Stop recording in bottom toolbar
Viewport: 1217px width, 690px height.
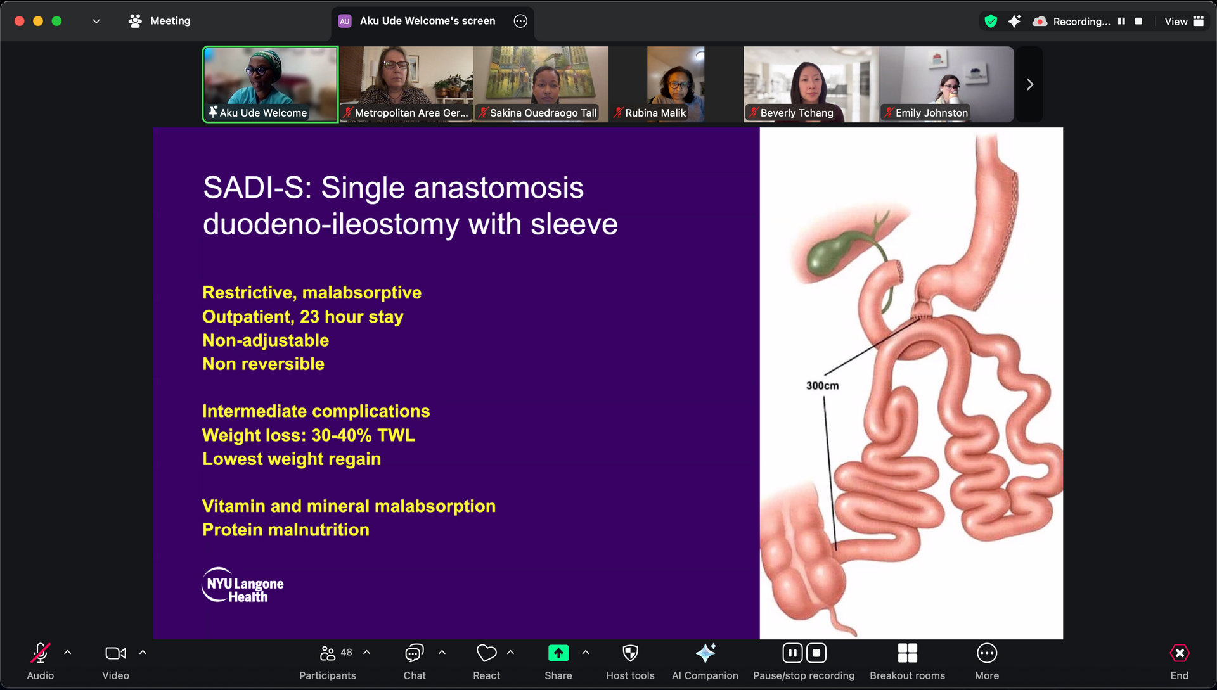pyautogui.click(x=816, y=653)
